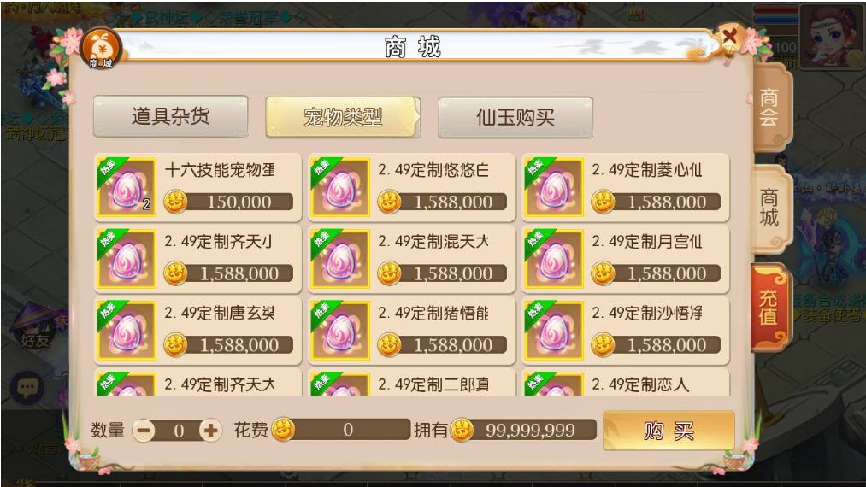Click the 购买 buy button
Image resolution: width=866 pixels, height=487 pixels.
tap(669, 431)
